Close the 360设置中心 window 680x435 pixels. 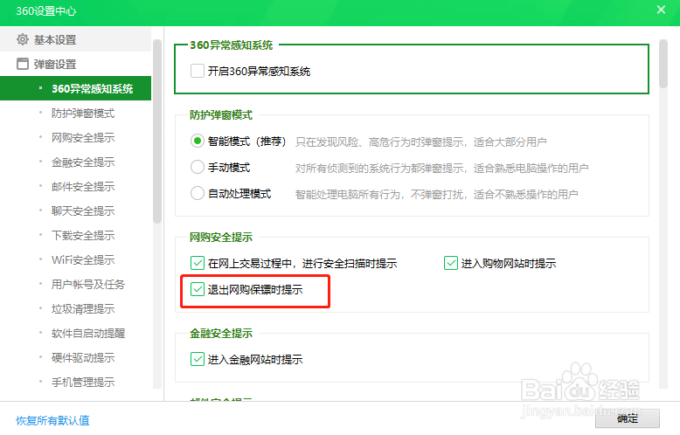click(661, 10)
